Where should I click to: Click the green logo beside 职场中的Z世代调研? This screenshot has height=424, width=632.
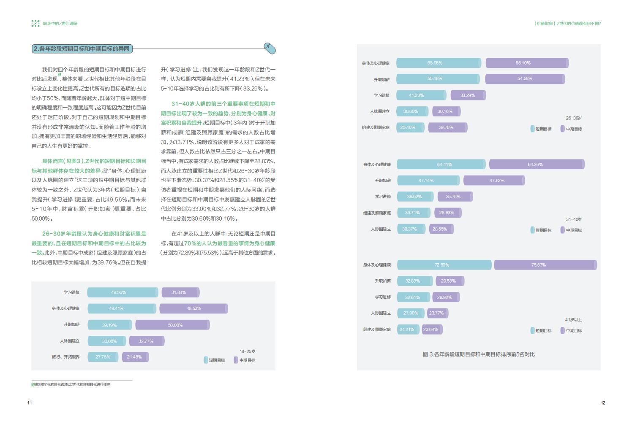point(35,24)
